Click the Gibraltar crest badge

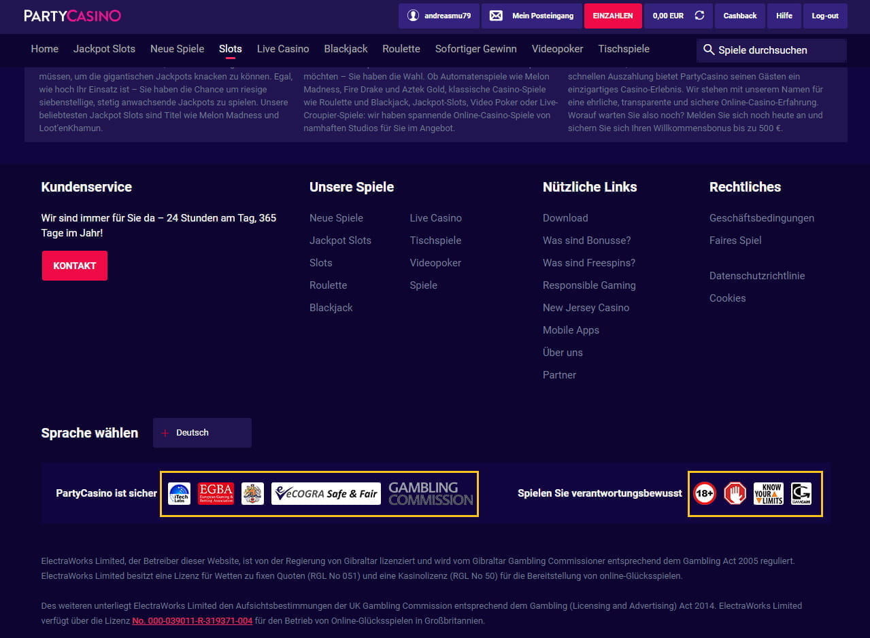(253, 493)
